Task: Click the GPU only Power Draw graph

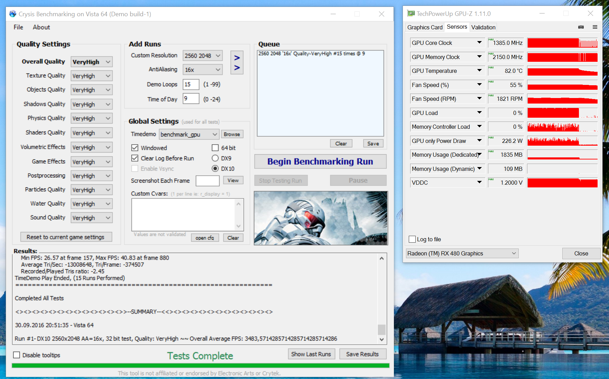Action: point(562,141)
